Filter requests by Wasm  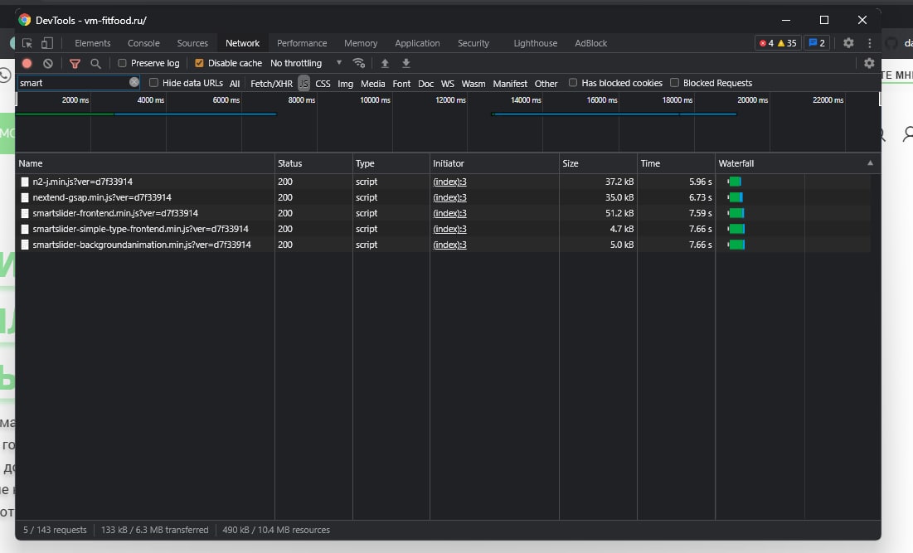tap(473, 84)
